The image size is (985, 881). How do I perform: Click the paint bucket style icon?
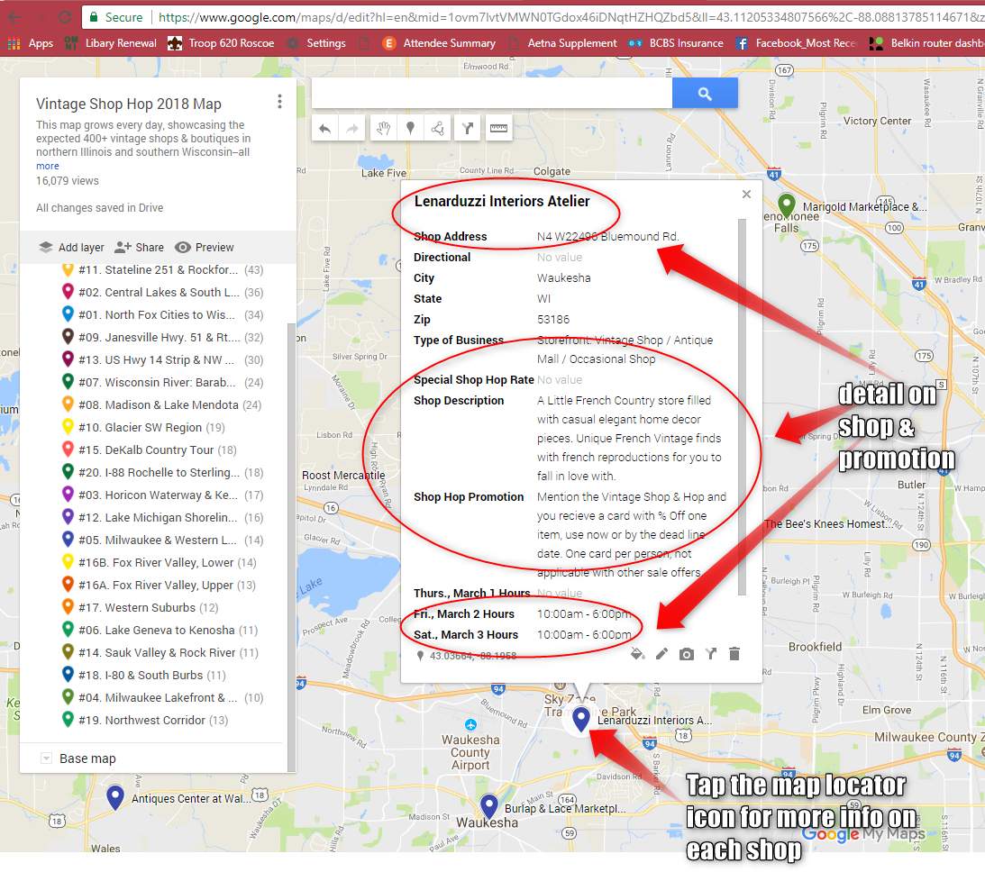[x=638, y=654]
